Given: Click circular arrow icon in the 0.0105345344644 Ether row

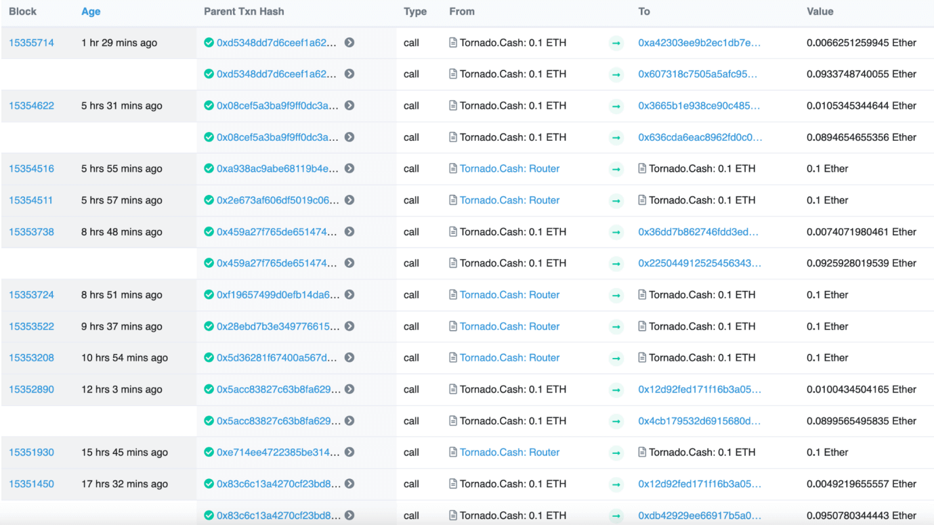Looking at the screenshot, I should (x=349, y=106).
